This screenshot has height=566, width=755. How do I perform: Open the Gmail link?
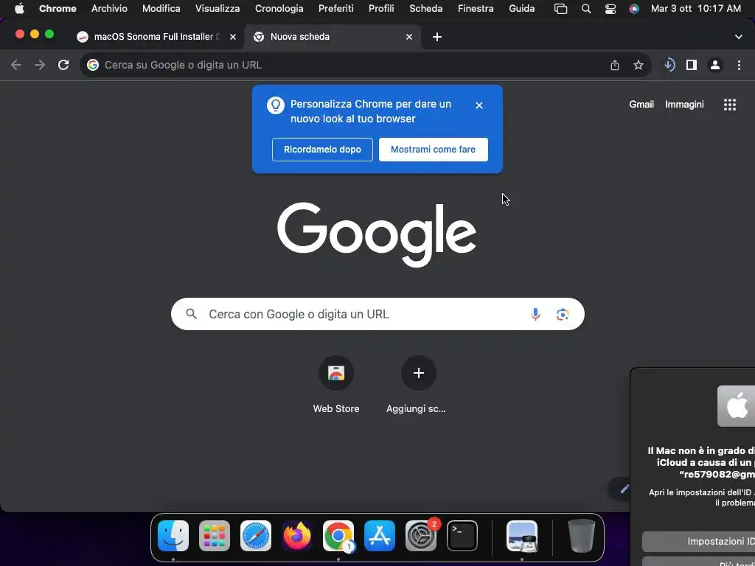641,105
